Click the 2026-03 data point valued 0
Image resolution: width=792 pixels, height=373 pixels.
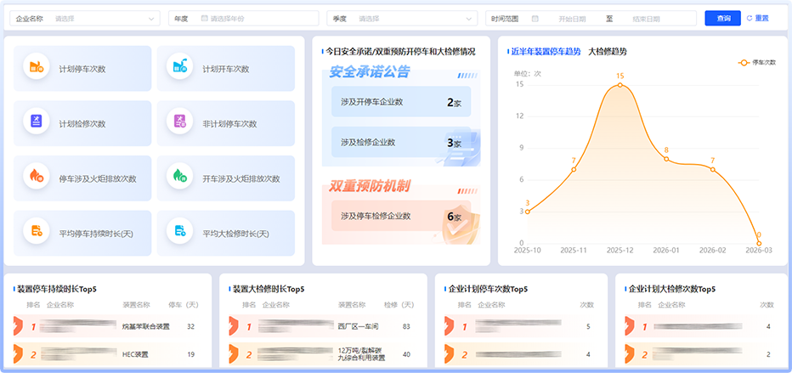759,243
